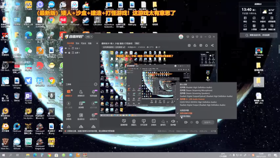
Task: Click the message icon in the title bar
Action: coord(188,37)
